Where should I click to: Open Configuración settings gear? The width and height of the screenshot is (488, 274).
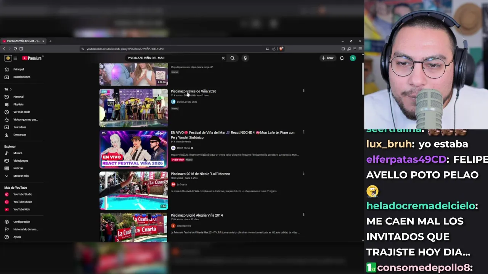[x=21, y=222]
